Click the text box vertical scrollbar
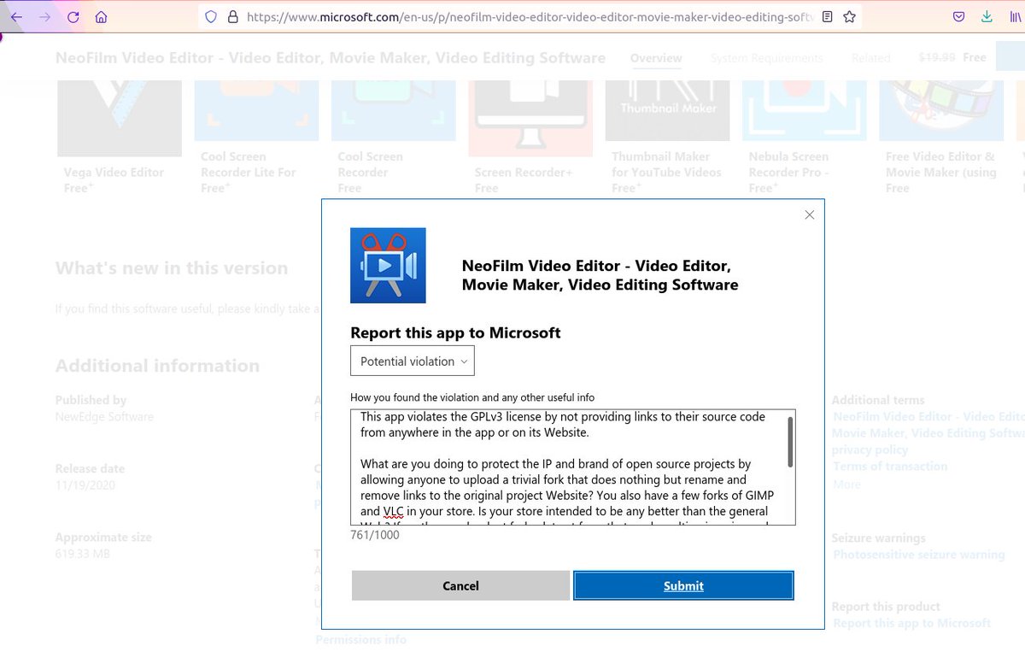 pos(790,441)
